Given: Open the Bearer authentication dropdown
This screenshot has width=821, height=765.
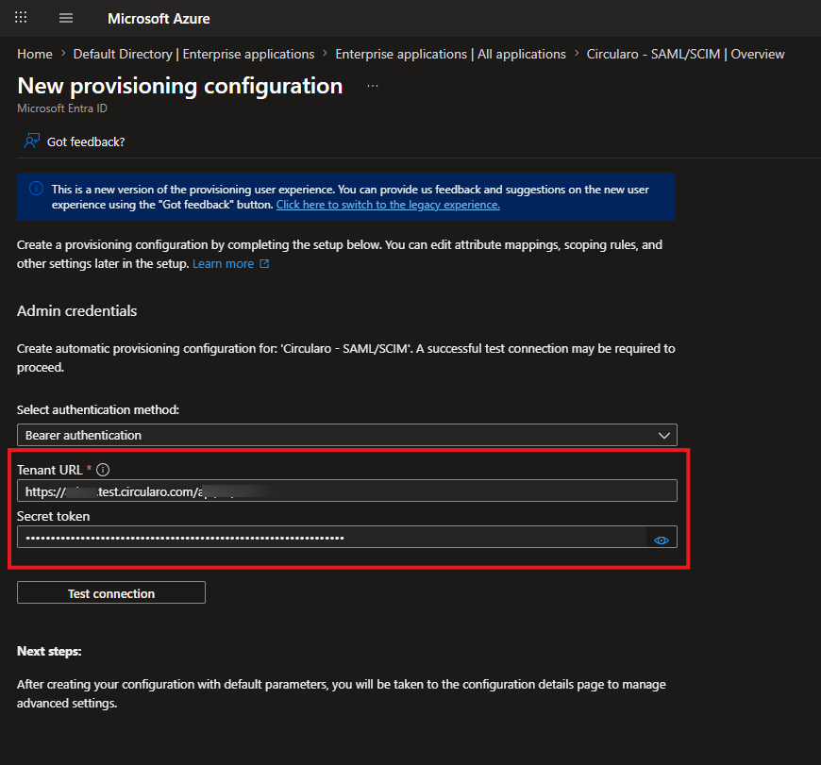Looking at the screenshot, I should [347, 435].
